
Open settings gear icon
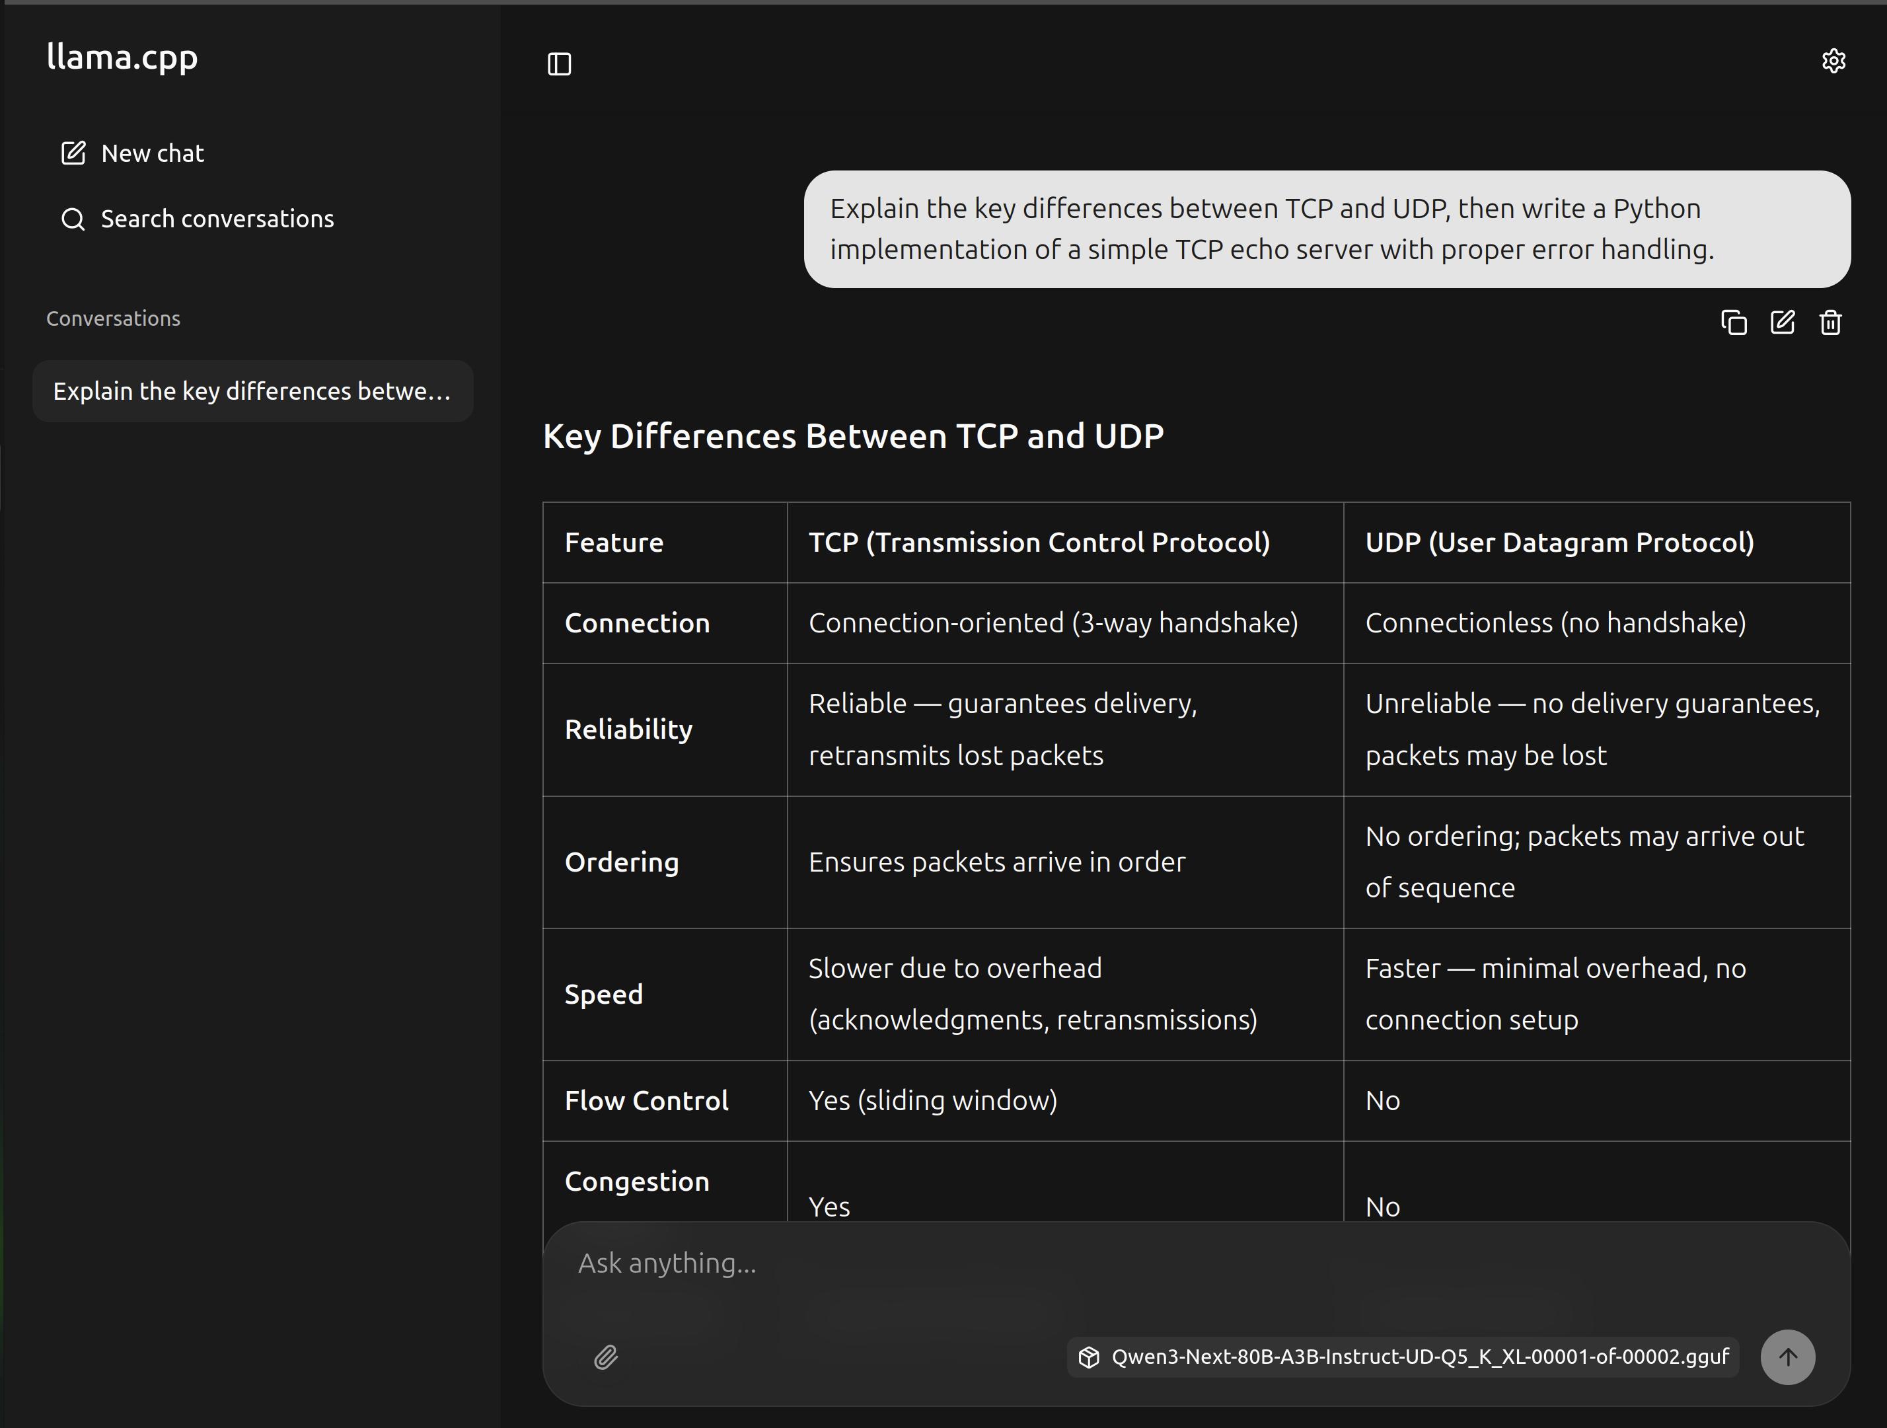(1833, 61)
